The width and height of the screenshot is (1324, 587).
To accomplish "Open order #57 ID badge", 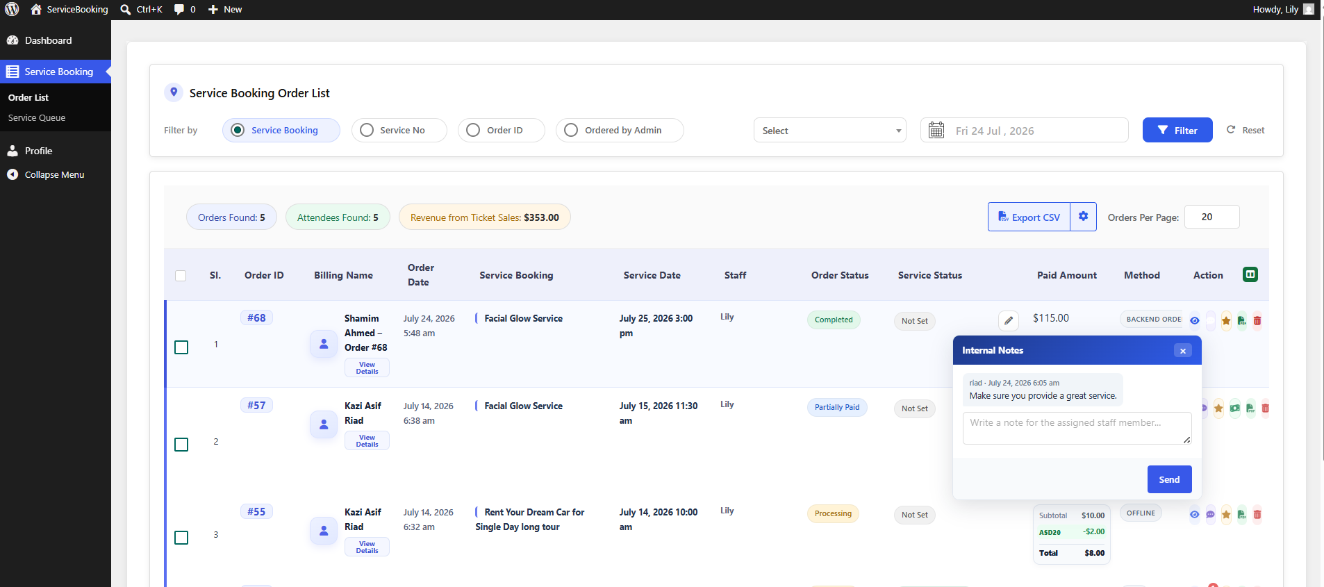I will [x=256, y=405].
